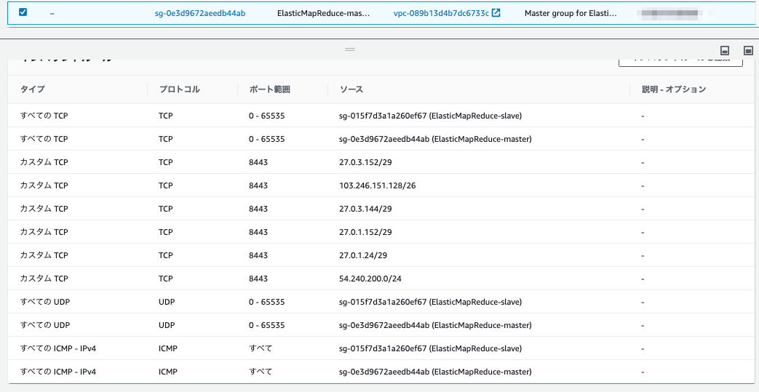Open the vpc-089b13d4b7dc6733c external link icon
The image size is (759, 392).
pyautogui.click(x=496, y=13)
